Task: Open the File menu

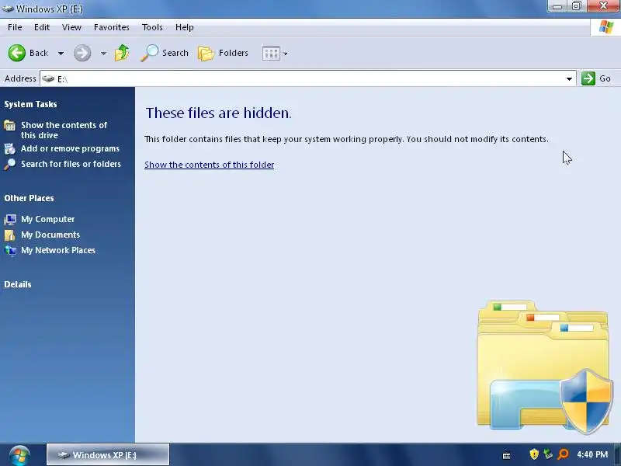Action: [x=15, y=27]
